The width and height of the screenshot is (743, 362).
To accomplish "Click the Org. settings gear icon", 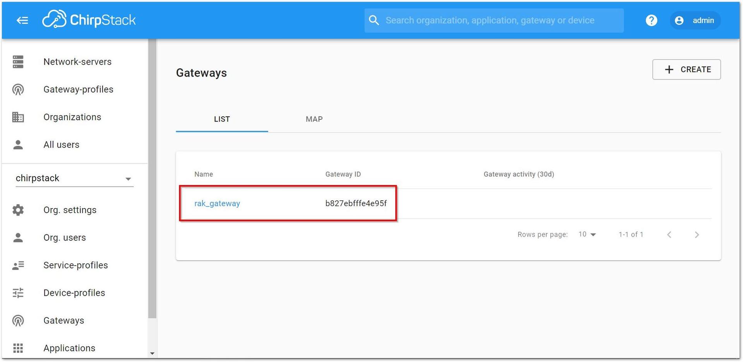I will tap(18, 210).
